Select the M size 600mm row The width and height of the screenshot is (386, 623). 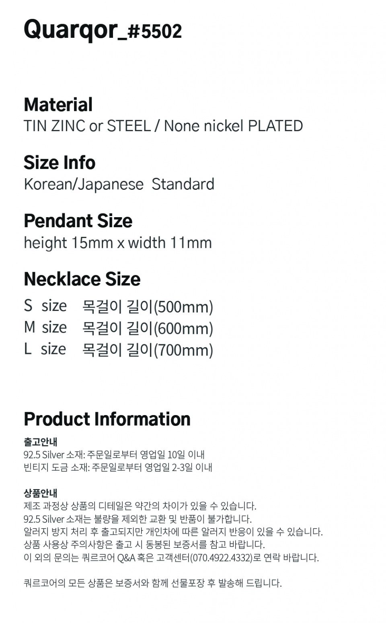pyautogui.click(x=118, y=328)
